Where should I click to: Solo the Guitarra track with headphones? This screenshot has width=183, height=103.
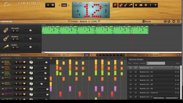point(17,39)
